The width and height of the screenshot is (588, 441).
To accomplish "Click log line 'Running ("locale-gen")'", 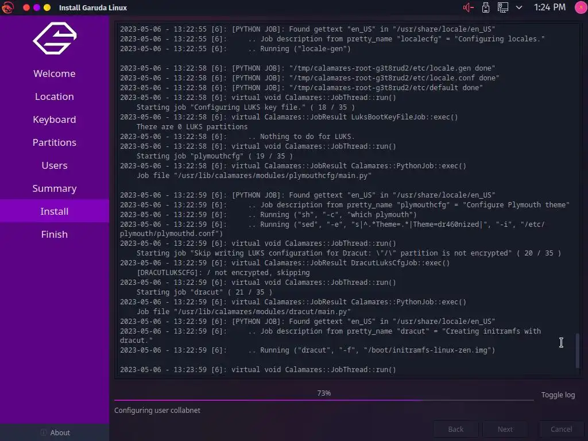I will pyautogui.click(x=235, y=49).
